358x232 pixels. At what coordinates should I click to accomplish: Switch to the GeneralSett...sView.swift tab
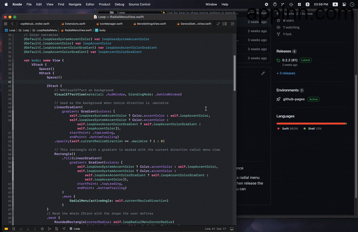point(194,24)
